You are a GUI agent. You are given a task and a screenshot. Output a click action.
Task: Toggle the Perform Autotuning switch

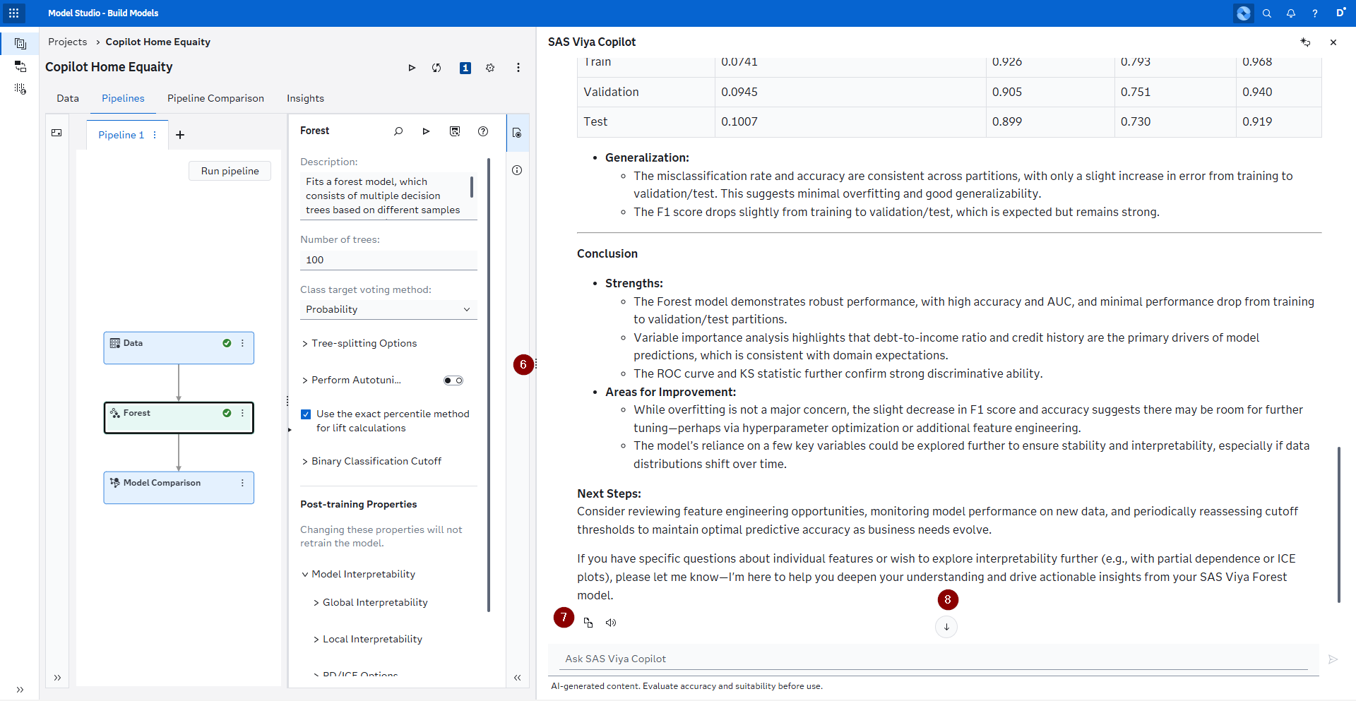[x=453, y=381]
